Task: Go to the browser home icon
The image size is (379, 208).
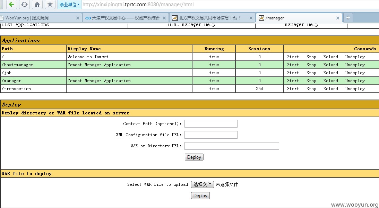Action: [x=37, y=5]
